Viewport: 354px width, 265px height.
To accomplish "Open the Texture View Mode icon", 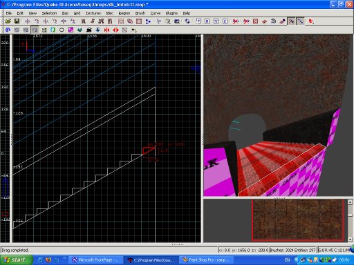I will 168,21.
